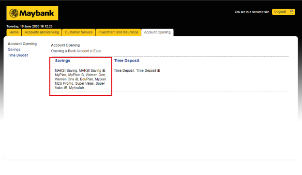Click the date and time display
The image size is (302, 175).
click(30, 26)
